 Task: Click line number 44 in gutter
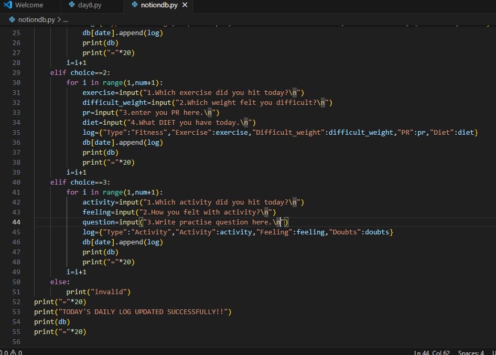(16, 222)
